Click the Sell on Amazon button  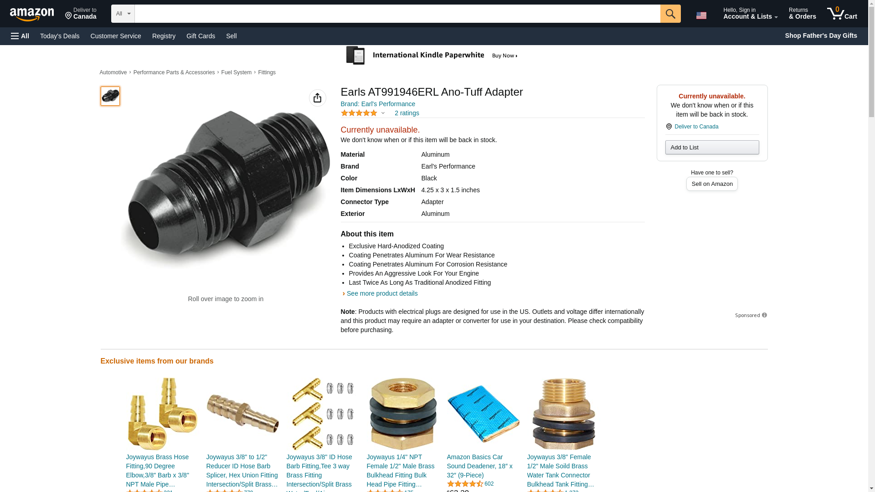(x=712, y=184)
